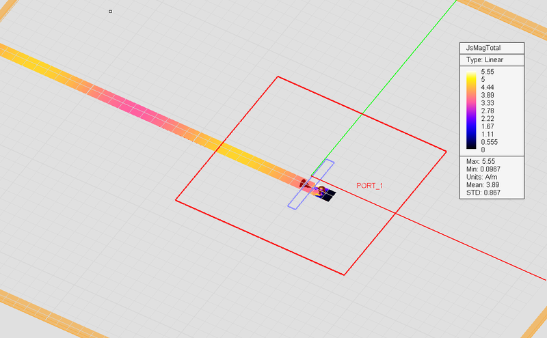This screenshot has width=547, height=338.
Task: Click the green axis line
Action: point(384,87)
